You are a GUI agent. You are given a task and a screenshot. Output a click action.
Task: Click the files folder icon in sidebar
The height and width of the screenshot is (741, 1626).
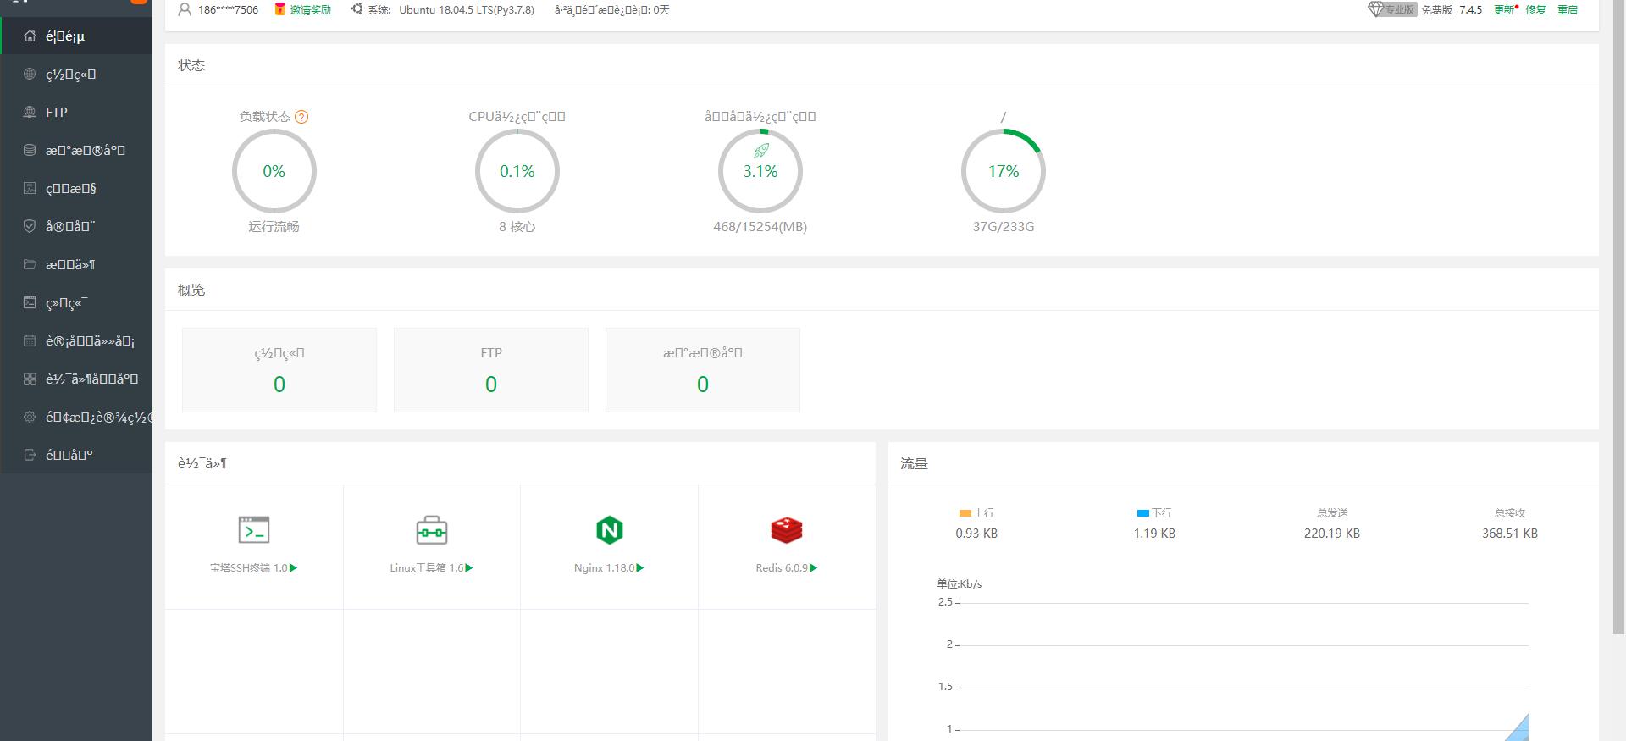tap(30, 264)
